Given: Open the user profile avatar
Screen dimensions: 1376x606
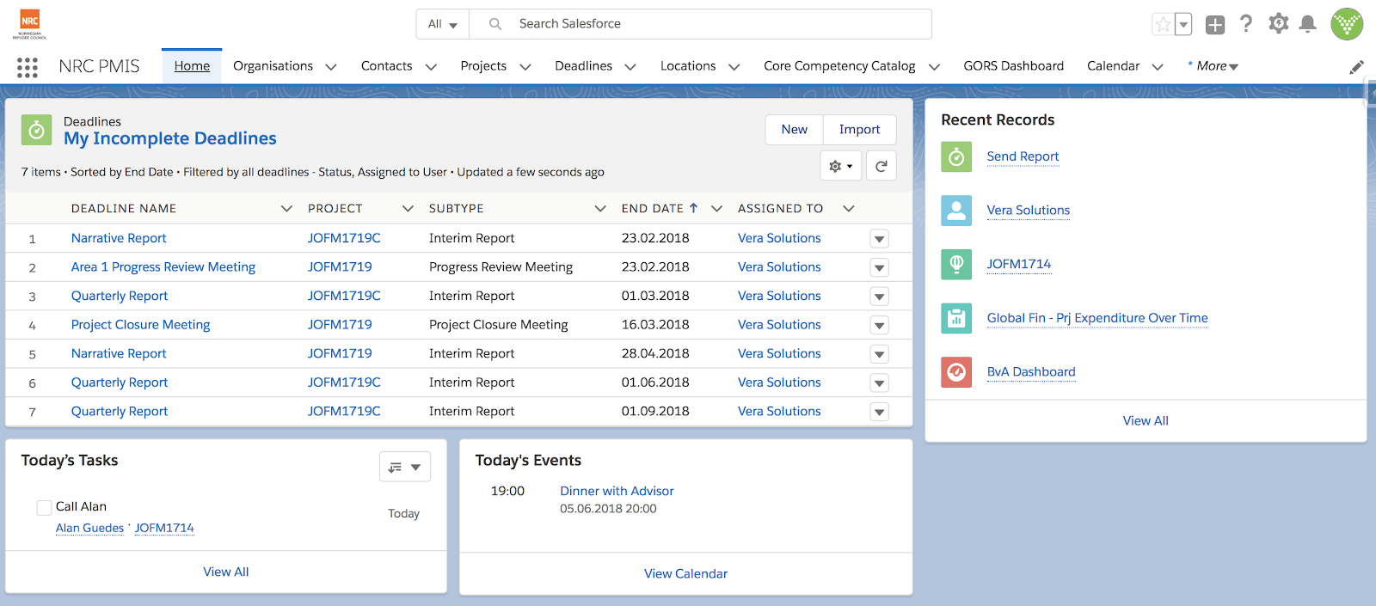Looking at the screenshot, I should tap(1347, 24).
